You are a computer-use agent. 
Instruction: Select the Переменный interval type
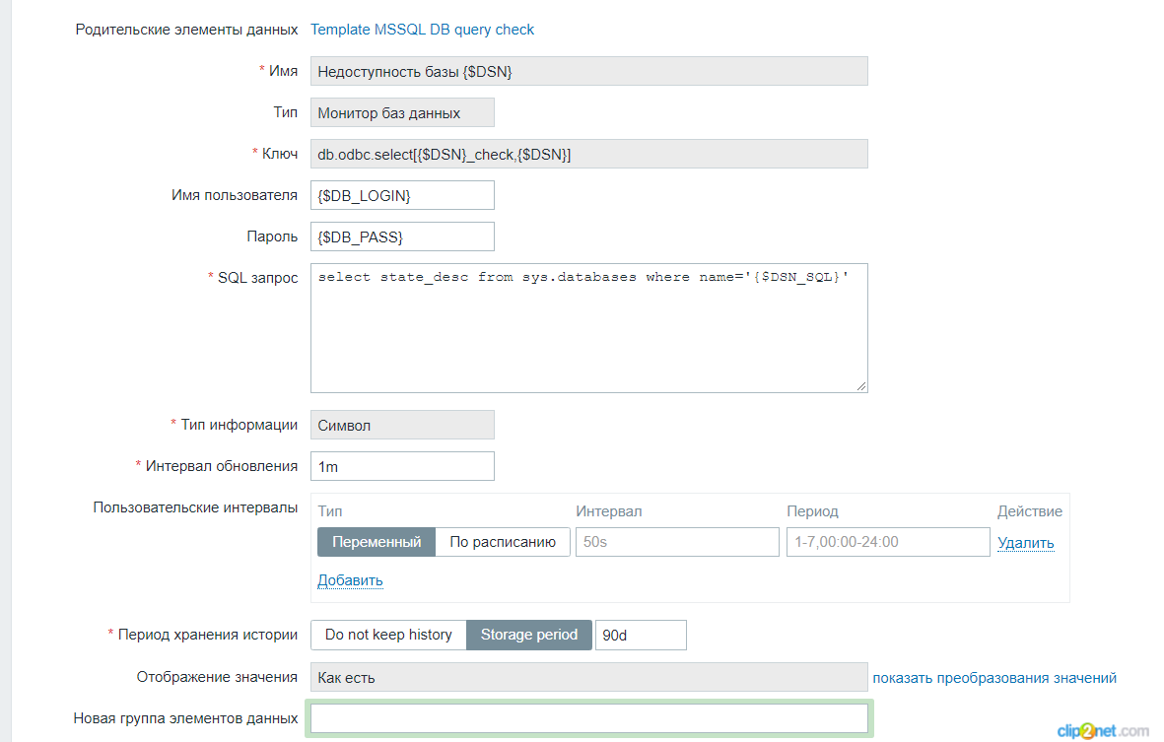pyautogui.click(x=377, y=542)
